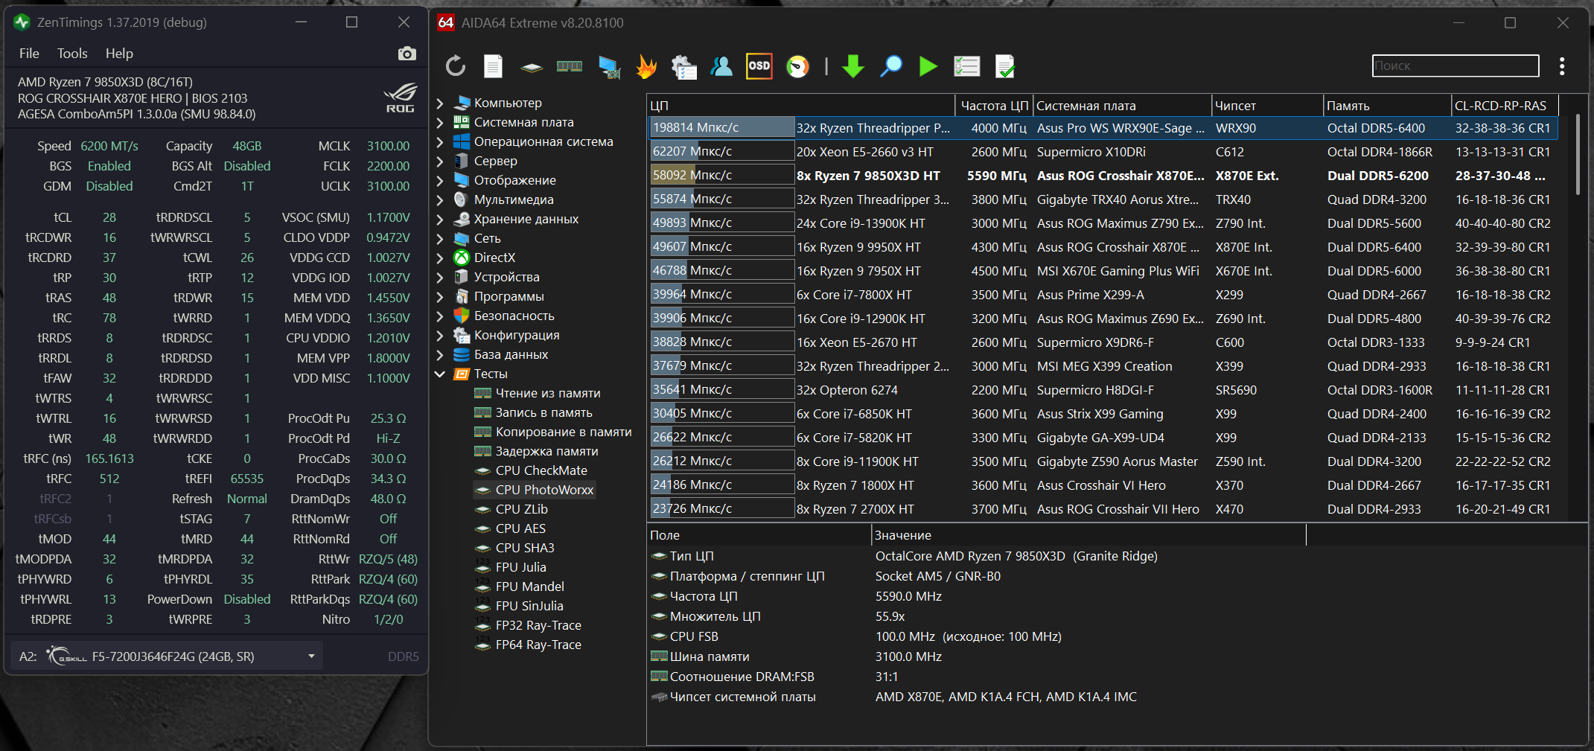
Task: Open the three-dot menu in AIDA64
Action: pyautogui.click(x=1562, y=66)
